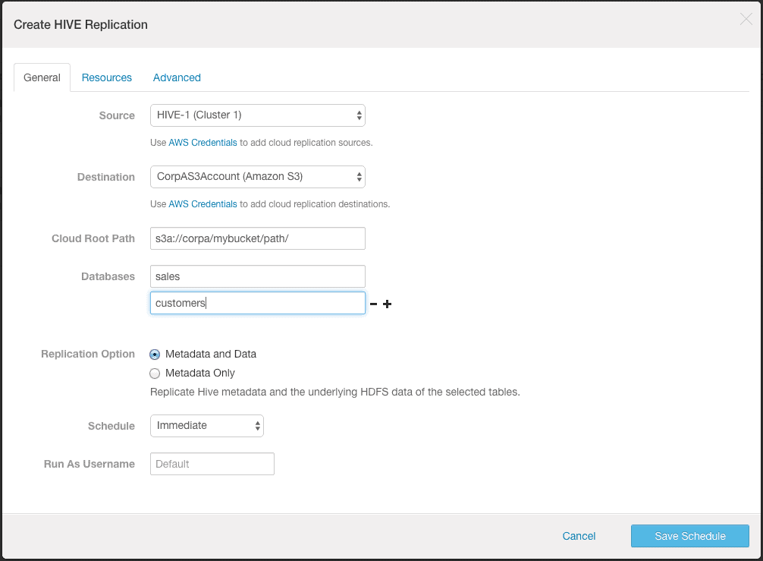Click the Save Schedule button
The image size is (763, 561).
pyautogui.click(x=689, y=536)
